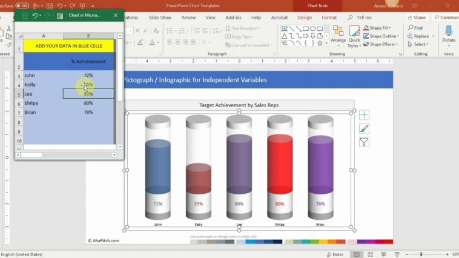Click the Dictate microphone icon
Screen dimensions: 459x258
coord(448,30)
